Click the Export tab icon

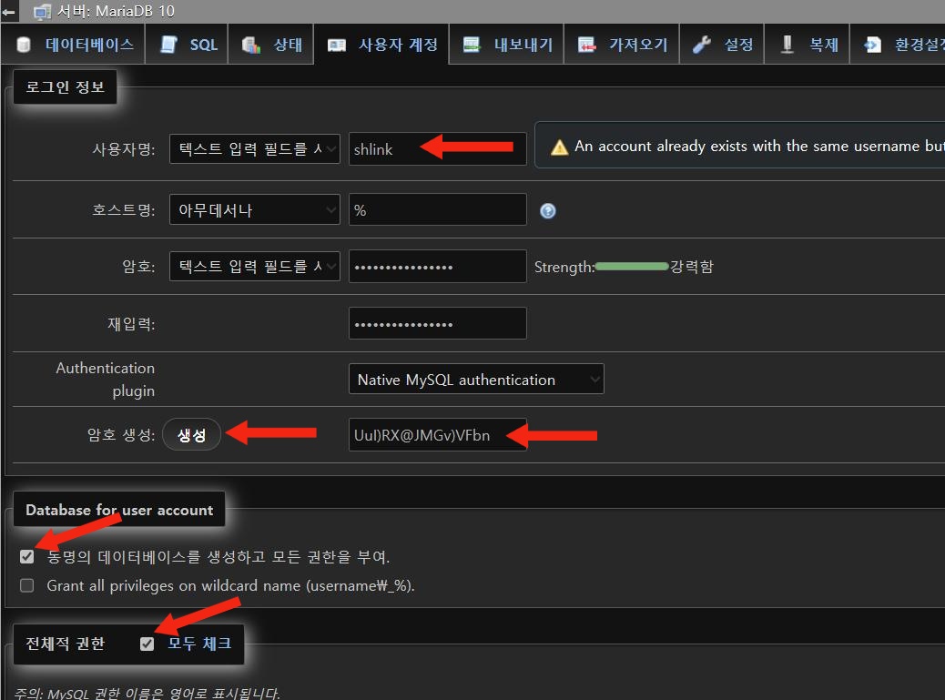tap(472, 45)
